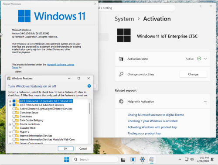Enable the Device Lockdown checkbox
This screenshot has width=218, height=165.
click(14, 124)
